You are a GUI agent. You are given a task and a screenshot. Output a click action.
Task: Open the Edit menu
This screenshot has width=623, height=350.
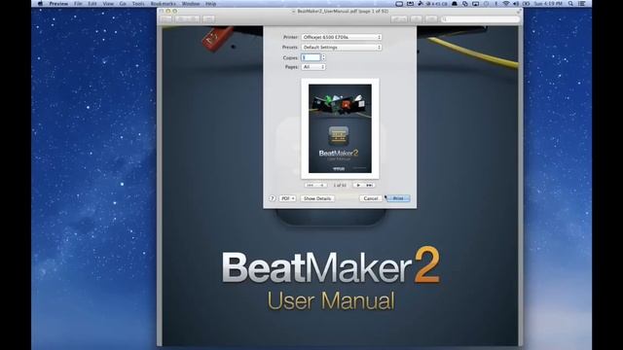(92, 4)
